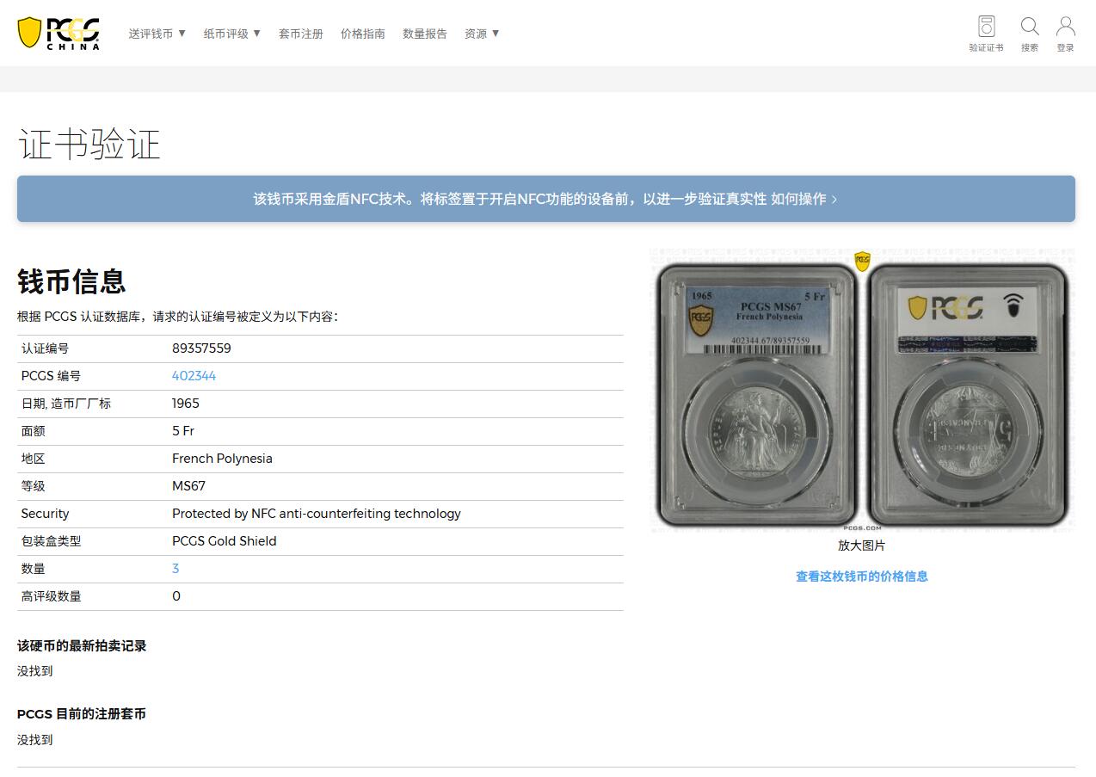Click the login user icon (登录)
Screen dimensions: 1096x777
coord(1065,33)
